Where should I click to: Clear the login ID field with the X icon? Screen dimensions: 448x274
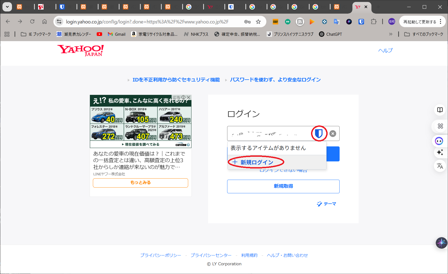click(333, 134)
